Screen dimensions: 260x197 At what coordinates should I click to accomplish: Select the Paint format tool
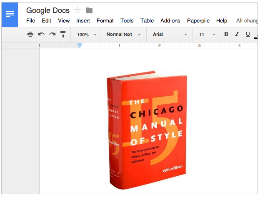pyautogui.click(x=63, y=34)
